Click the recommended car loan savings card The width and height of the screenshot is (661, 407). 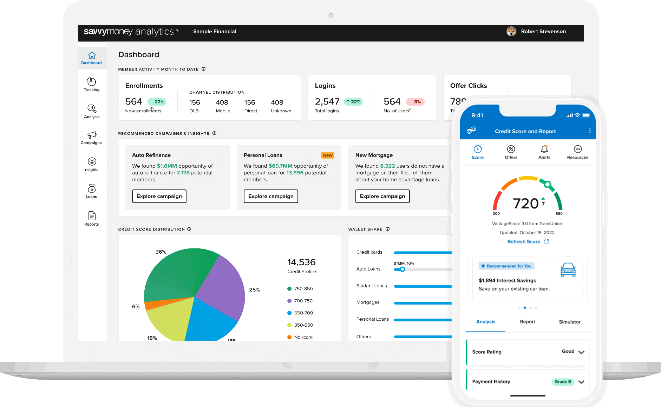coord(527,279)
